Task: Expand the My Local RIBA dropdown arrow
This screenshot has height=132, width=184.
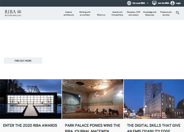Action: pos(148,3)
